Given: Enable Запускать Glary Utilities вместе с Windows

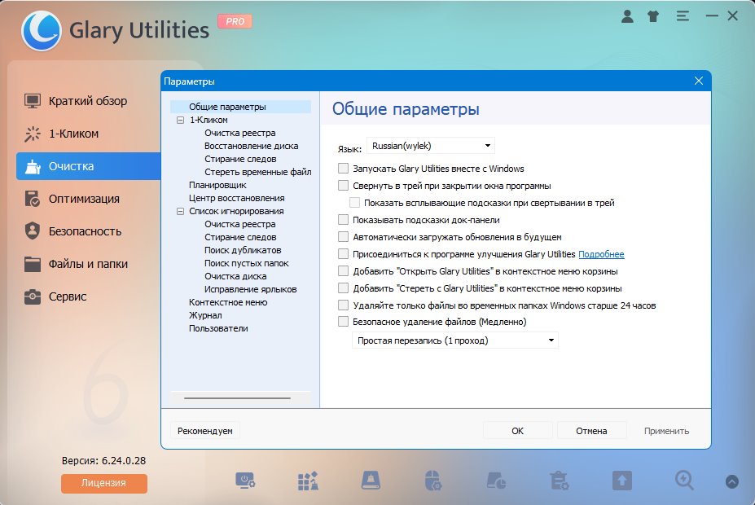Looking at the screenshot, I should tap(343, 169).
